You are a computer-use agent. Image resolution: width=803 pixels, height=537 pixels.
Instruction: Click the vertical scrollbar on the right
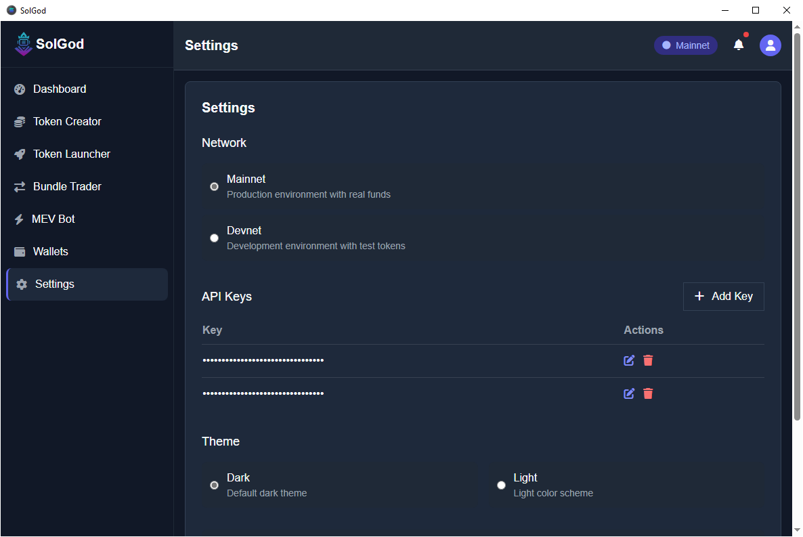[796, 223]
